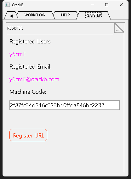This screenshot has width=131, height=179.
Task: Click the CrackB app icon in title bar
Action: coord(8,5)
